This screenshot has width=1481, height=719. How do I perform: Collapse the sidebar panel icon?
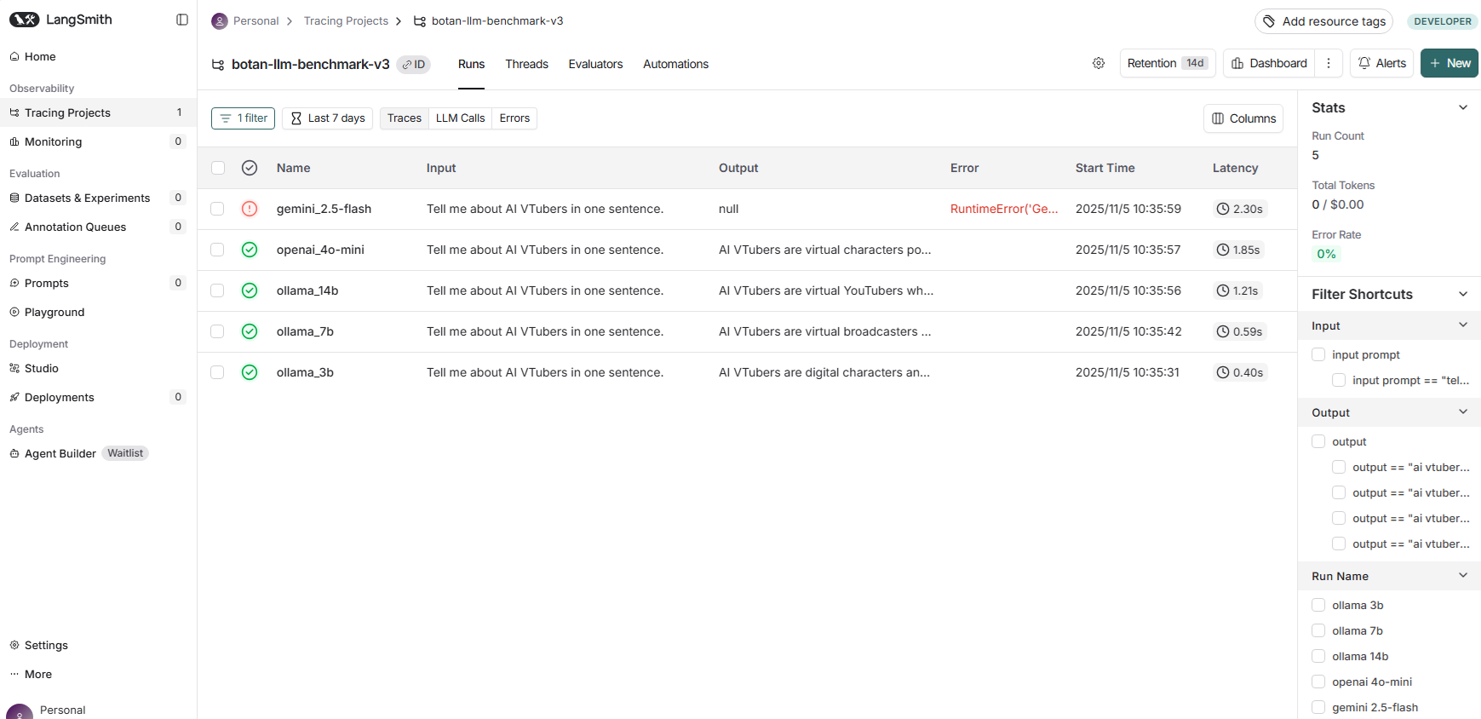click(182, 20)
